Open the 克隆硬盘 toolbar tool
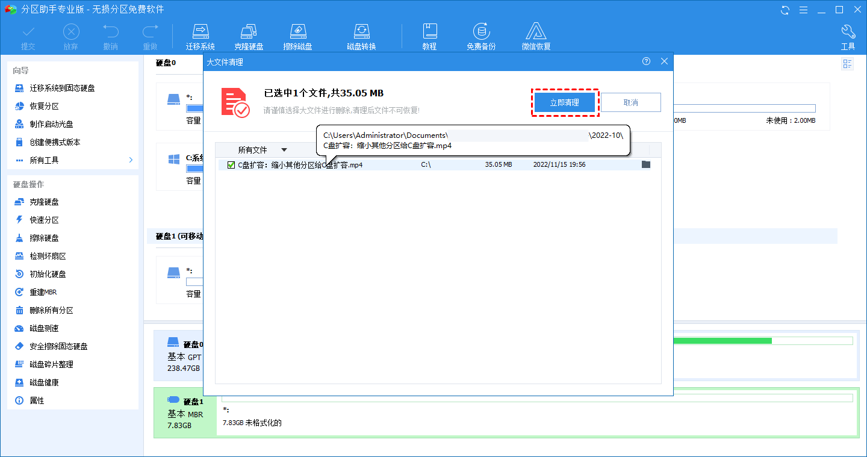The image size is (867, 457). [249, 37]
